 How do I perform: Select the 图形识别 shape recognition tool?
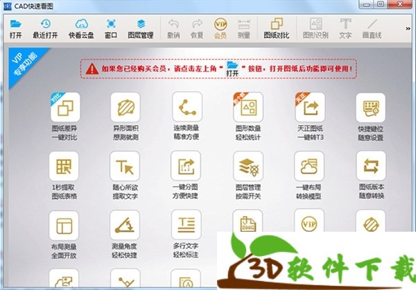(315, 28)
